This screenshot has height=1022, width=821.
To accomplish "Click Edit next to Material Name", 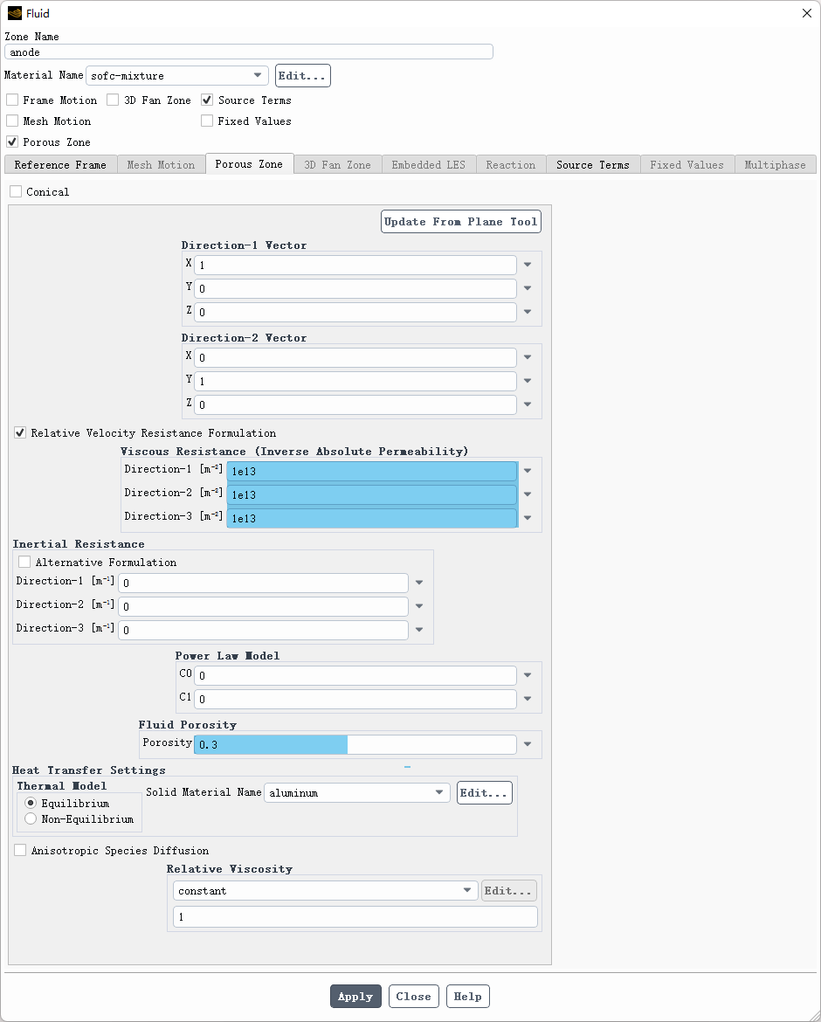I will (x=303, y=76).
